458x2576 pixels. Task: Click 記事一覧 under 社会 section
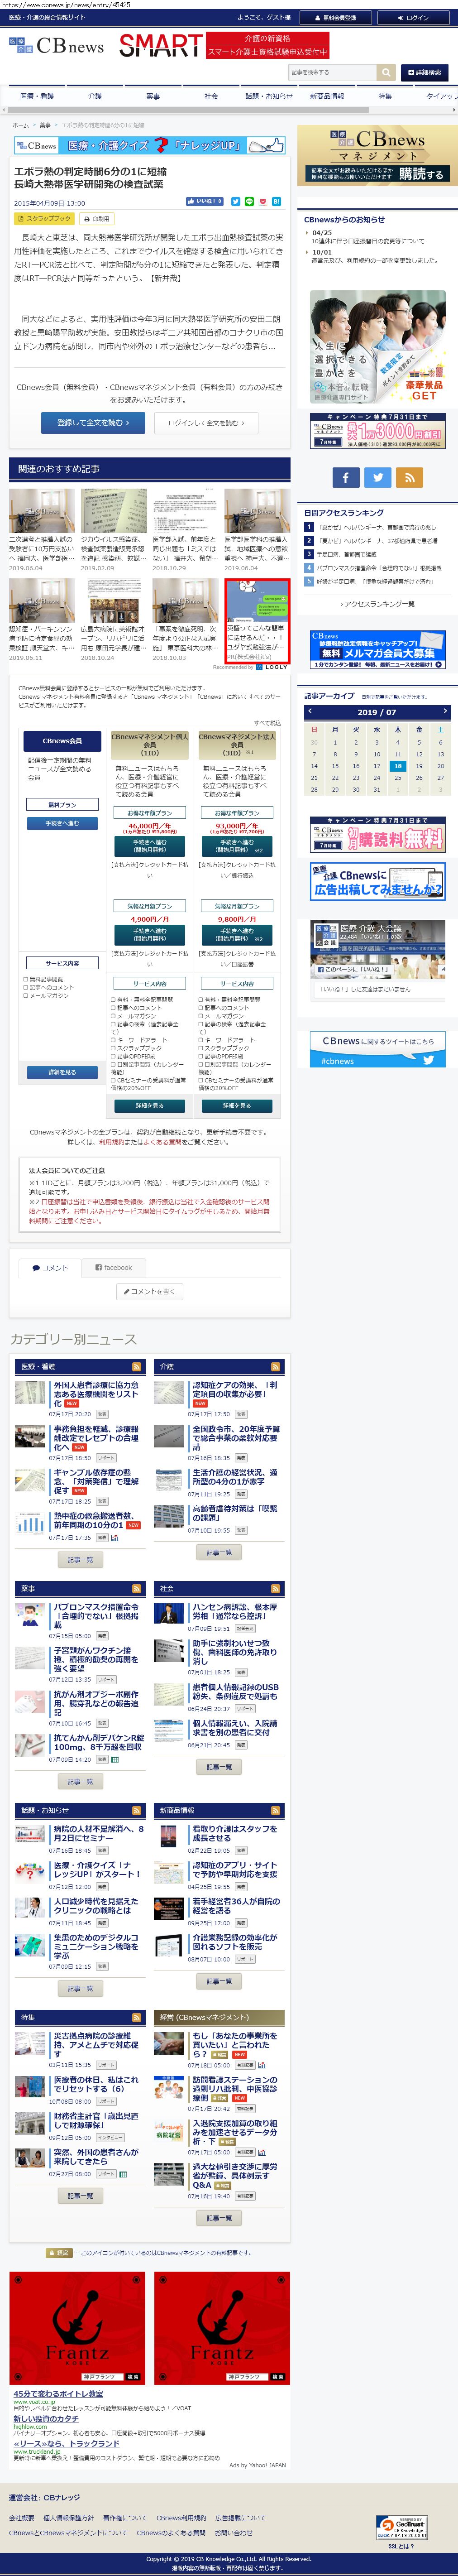coord(219,1767)
